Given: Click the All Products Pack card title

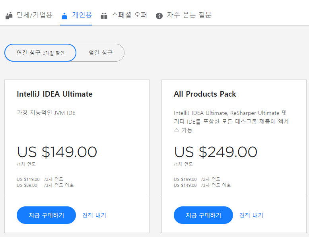Looking at the screenshot, I should tap(205, 94).
